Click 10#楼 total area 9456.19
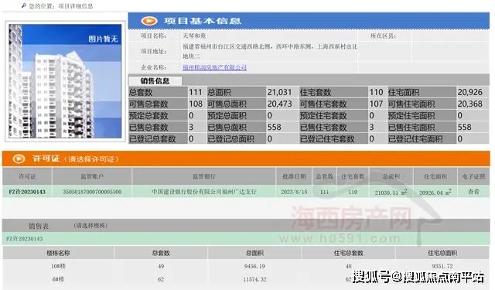Image resolution: width=495 pixels, height=290 pixels. [x=254, y=266]
